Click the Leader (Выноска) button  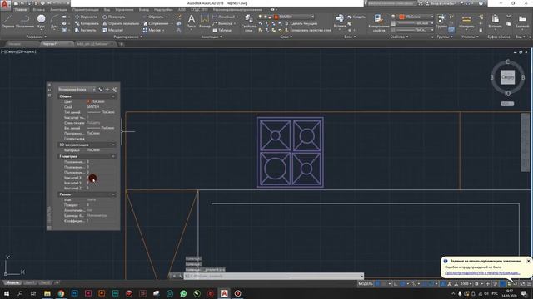[222, 23]
